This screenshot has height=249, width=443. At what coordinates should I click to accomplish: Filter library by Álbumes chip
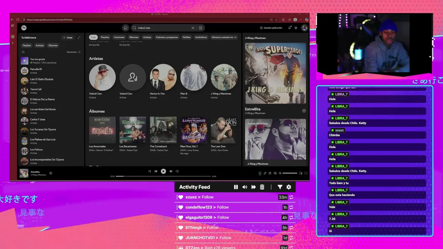point(53,45)
